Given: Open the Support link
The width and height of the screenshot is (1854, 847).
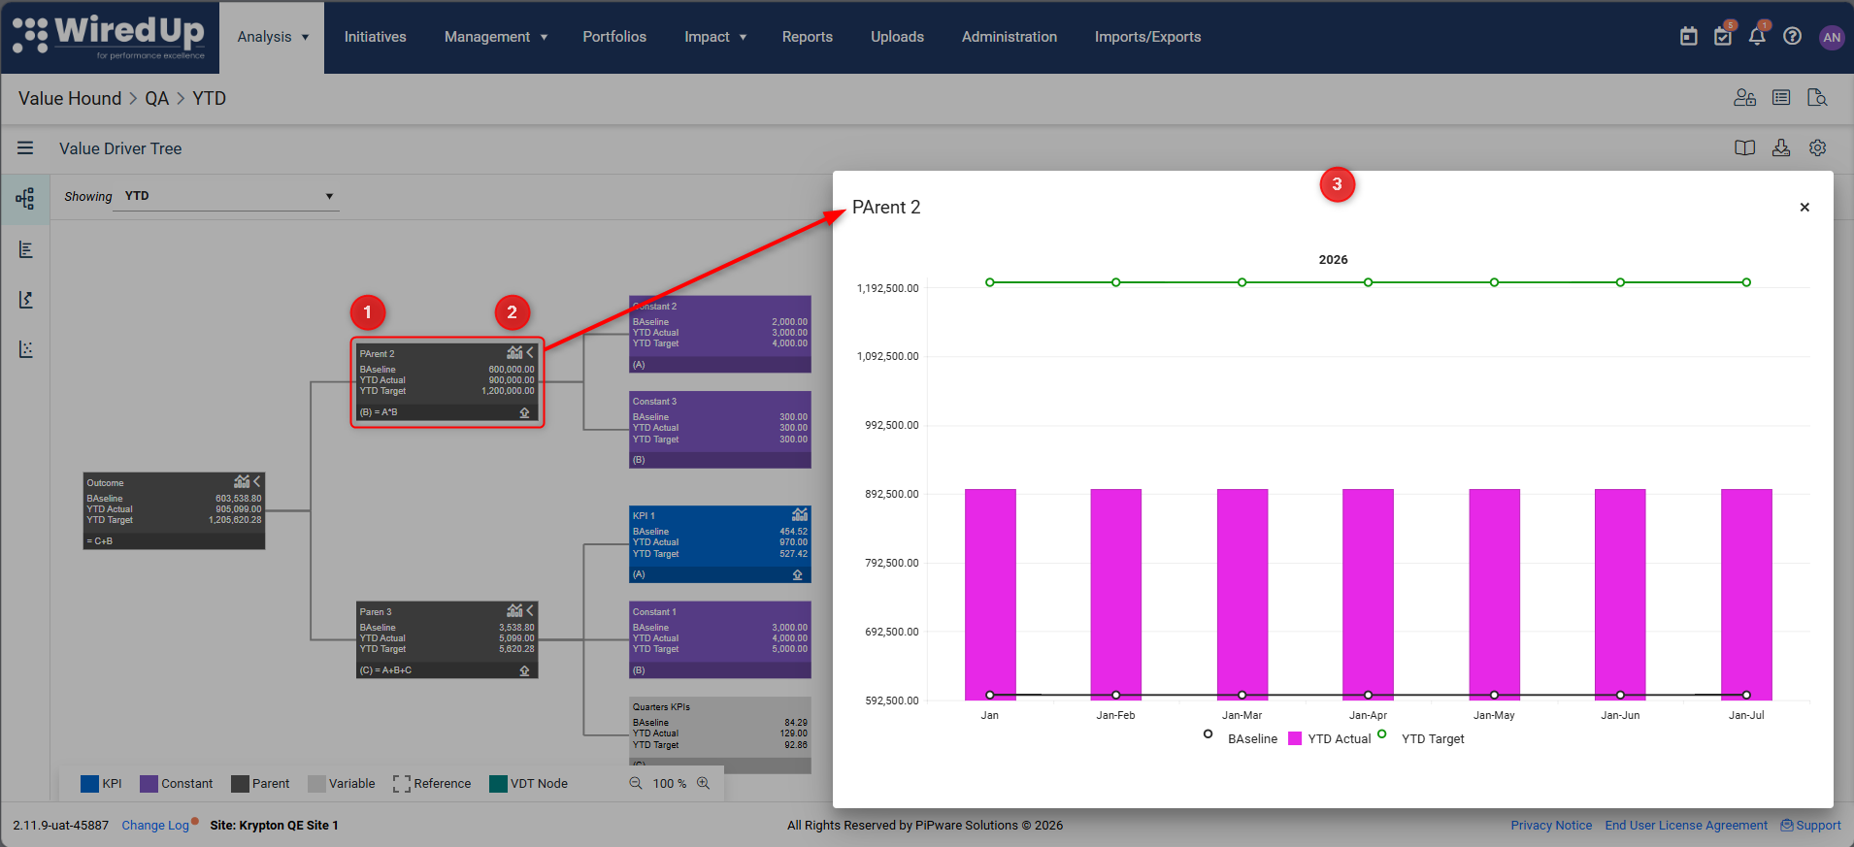Looking at the screenshot, I should (x=1811, y=826).
